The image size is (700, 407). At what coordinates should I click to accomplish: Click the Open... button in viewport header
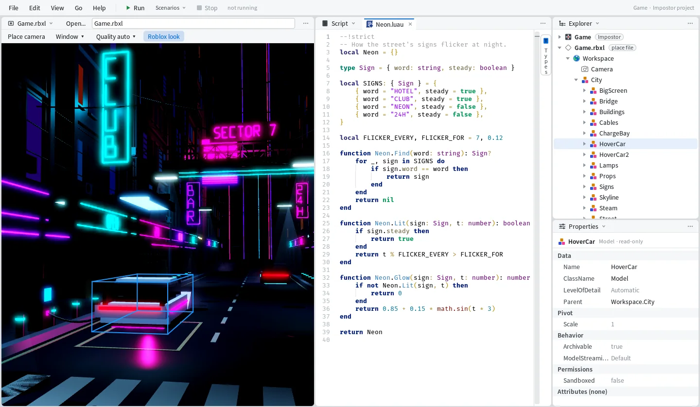[76, 23]
